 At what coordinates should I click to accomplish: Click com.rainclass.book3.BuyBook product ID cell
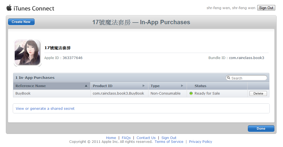[x=119, y=93]
